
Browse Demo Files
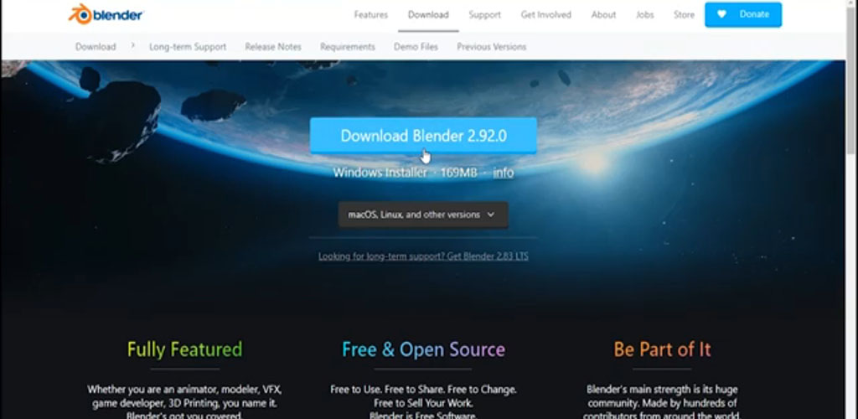click(x=416, y=47)
